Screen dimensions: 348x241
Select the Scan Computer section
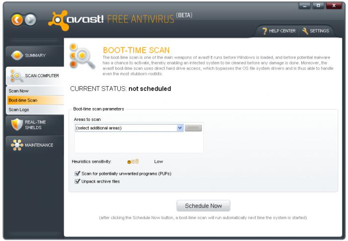[35, 76]
